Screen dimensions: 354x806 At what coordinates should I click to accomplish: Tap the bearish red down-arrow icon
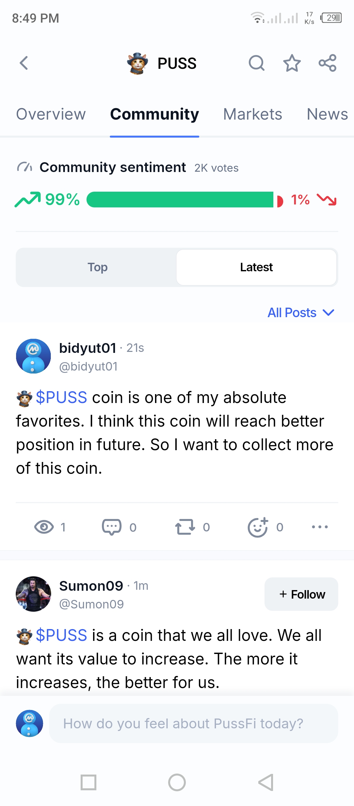coord(326,200)
